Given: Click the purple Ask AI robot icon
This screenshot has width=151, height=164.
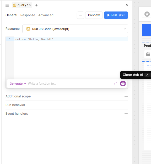Looking at the screenshot, I should point(123,84).
